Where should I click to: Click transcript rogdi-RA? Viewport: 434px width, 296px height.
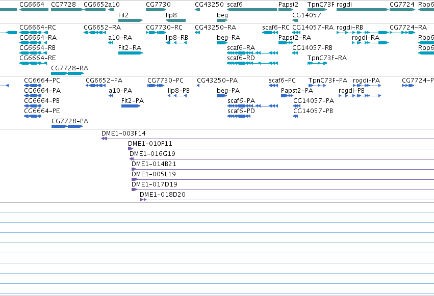[x=370, y=43]
